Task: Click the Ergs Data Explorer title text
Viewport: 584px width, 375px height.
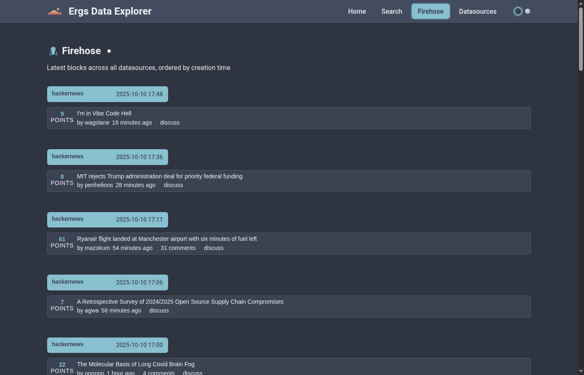Action: click(110, 11)
